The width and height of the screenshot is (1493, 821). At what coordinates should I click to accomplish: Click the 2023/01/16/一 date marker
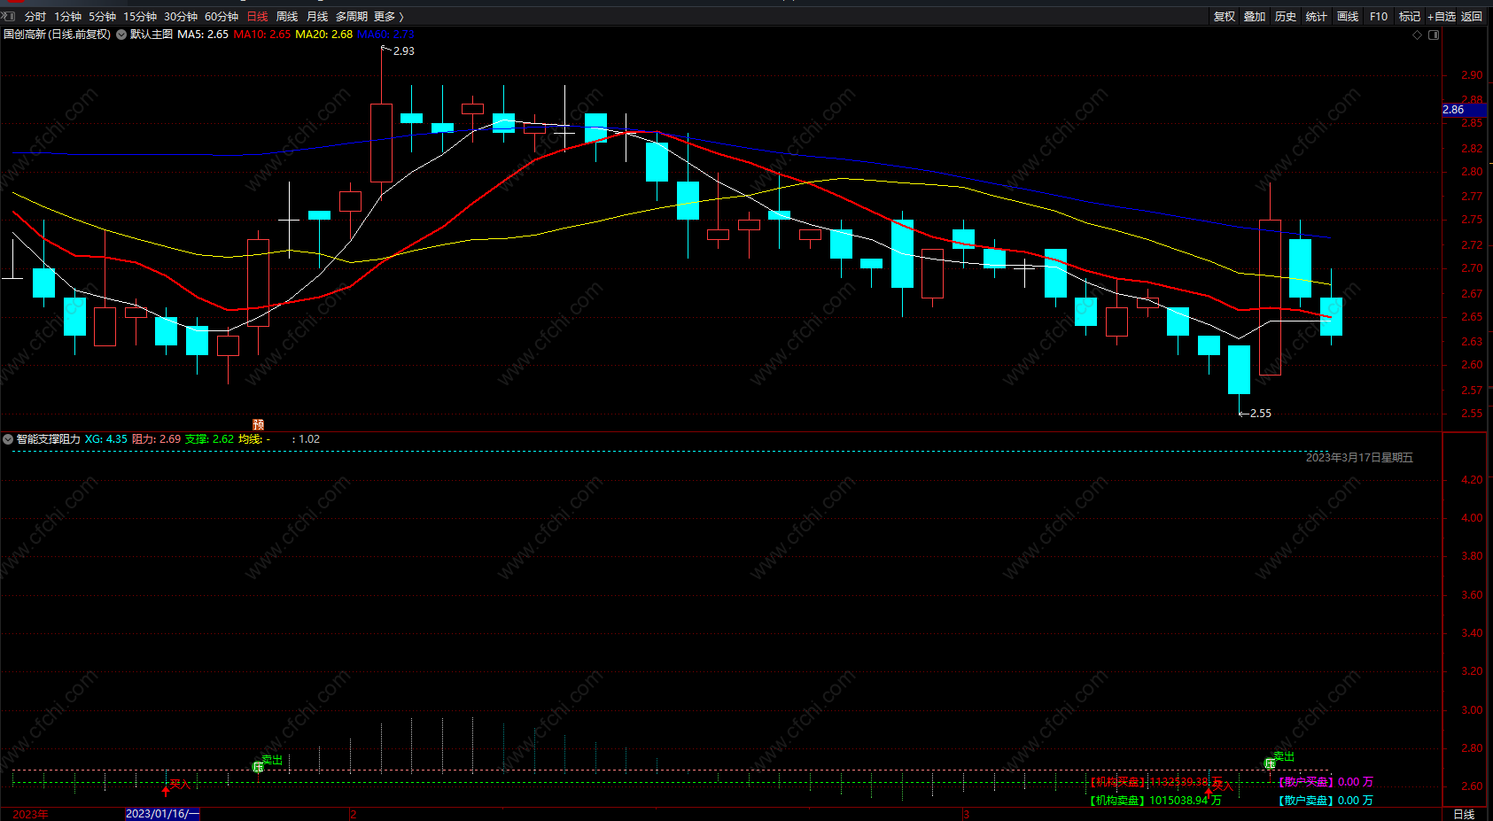point(162,814)
